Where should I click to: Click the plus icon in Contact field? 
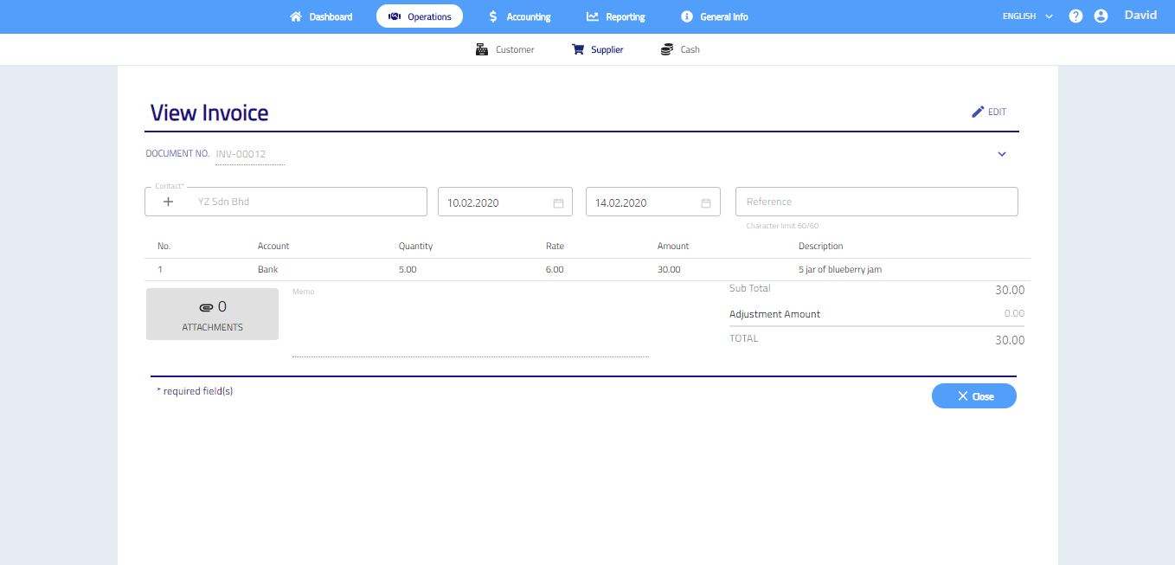click(x=169, y=202)
